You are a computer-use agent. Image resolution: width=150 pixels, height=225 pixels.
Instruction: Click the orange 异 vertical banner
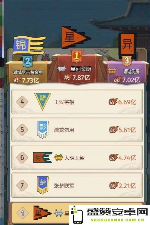(127, 44)
